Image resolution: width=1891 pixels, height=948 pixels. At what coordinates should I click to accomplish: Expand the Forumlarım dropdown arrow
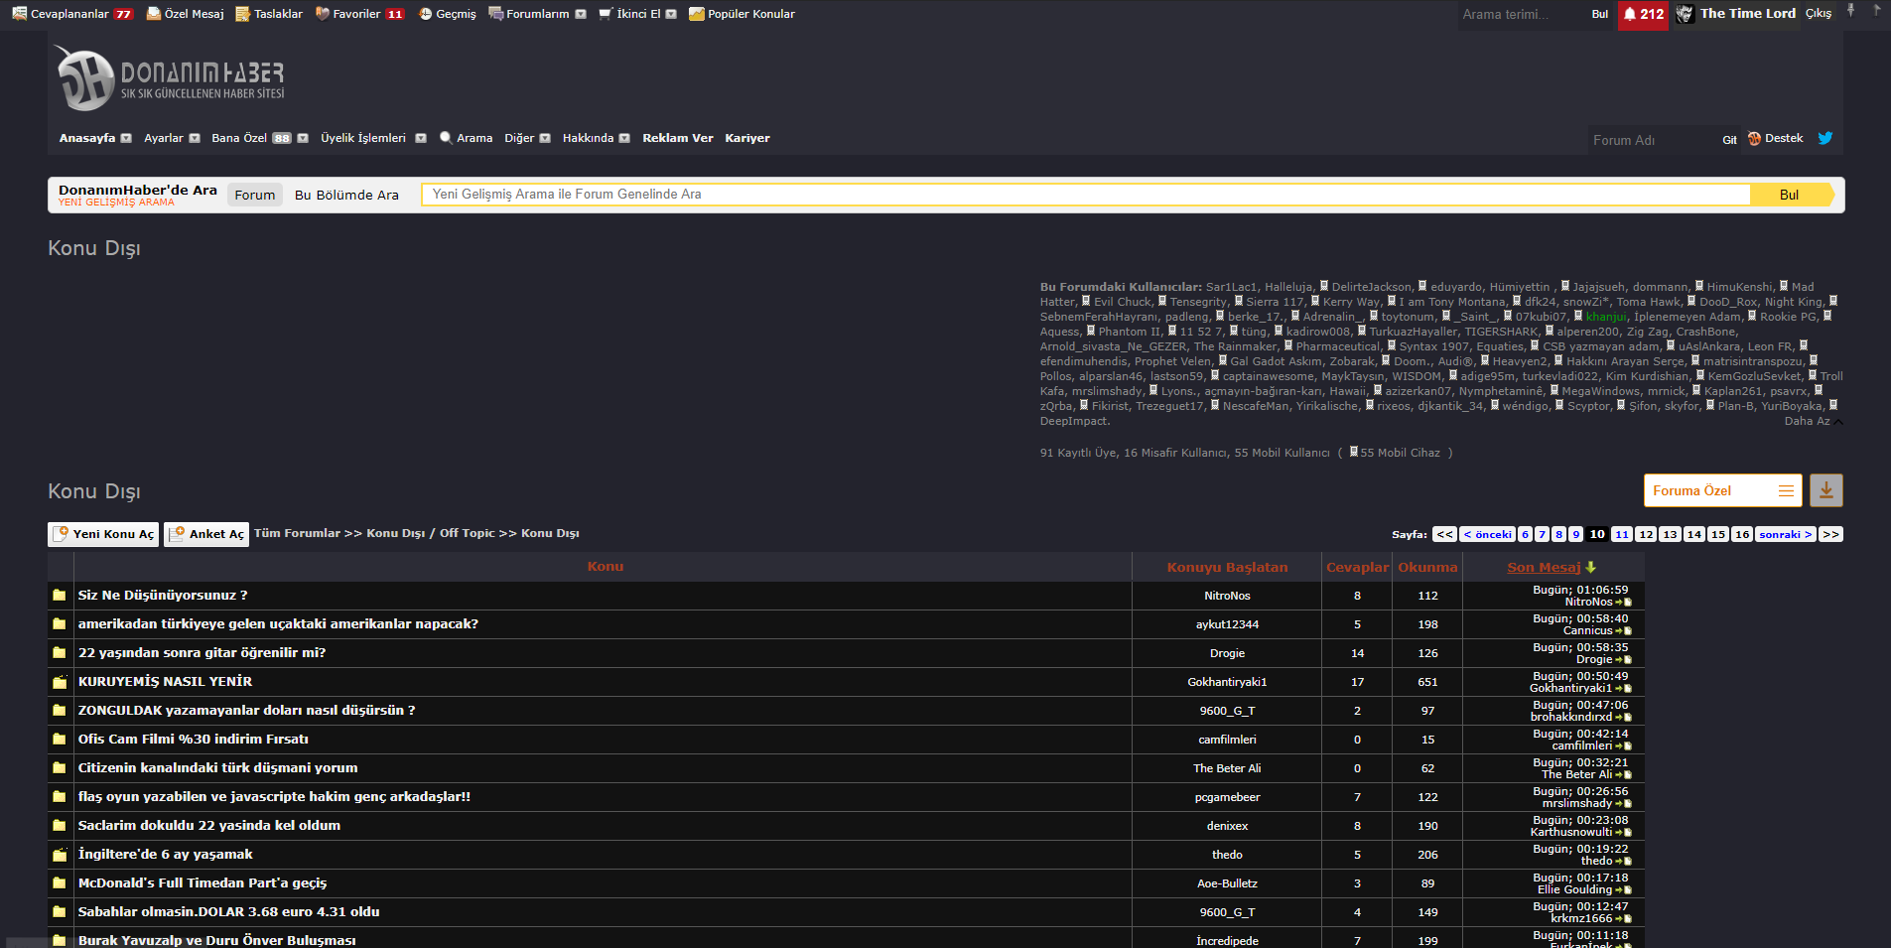(x=581, y=14)
